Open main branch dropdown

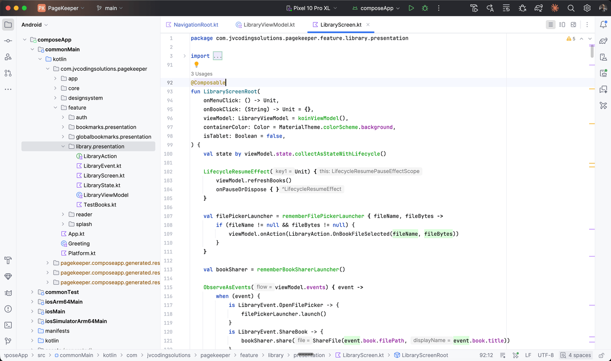click(x=110, y=8)
